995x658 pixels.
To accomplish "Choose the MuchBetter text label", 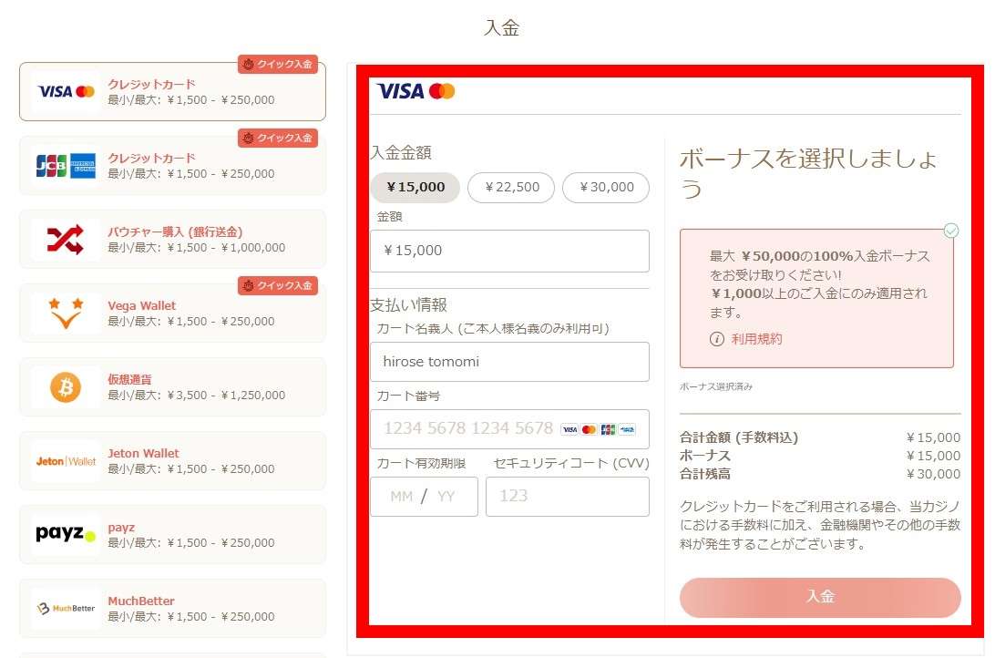I will point(141,601).
